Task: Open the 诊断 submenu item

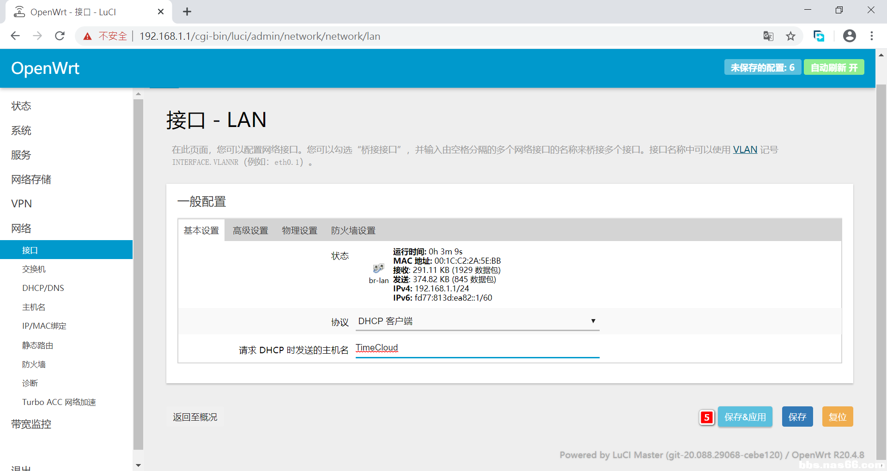Action: 30,383
